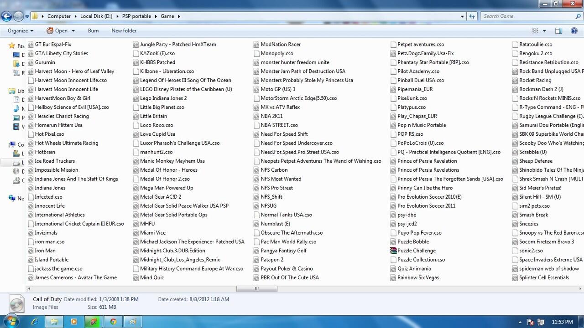Expand the arrow after Computer in breadcrumb
Image resolution: width=584 pixels, height=328 pixels.
(75, 16)
